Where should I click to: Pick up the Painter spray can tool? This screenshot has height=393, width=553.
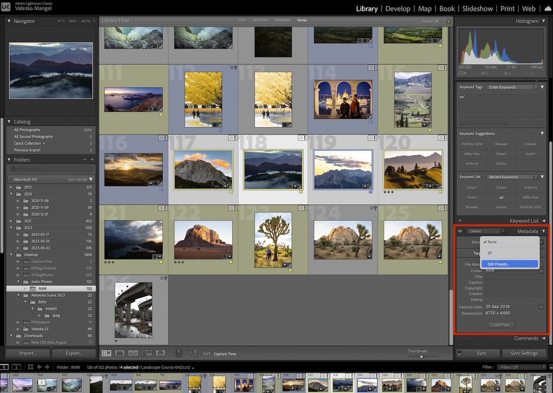pos(178,353)
